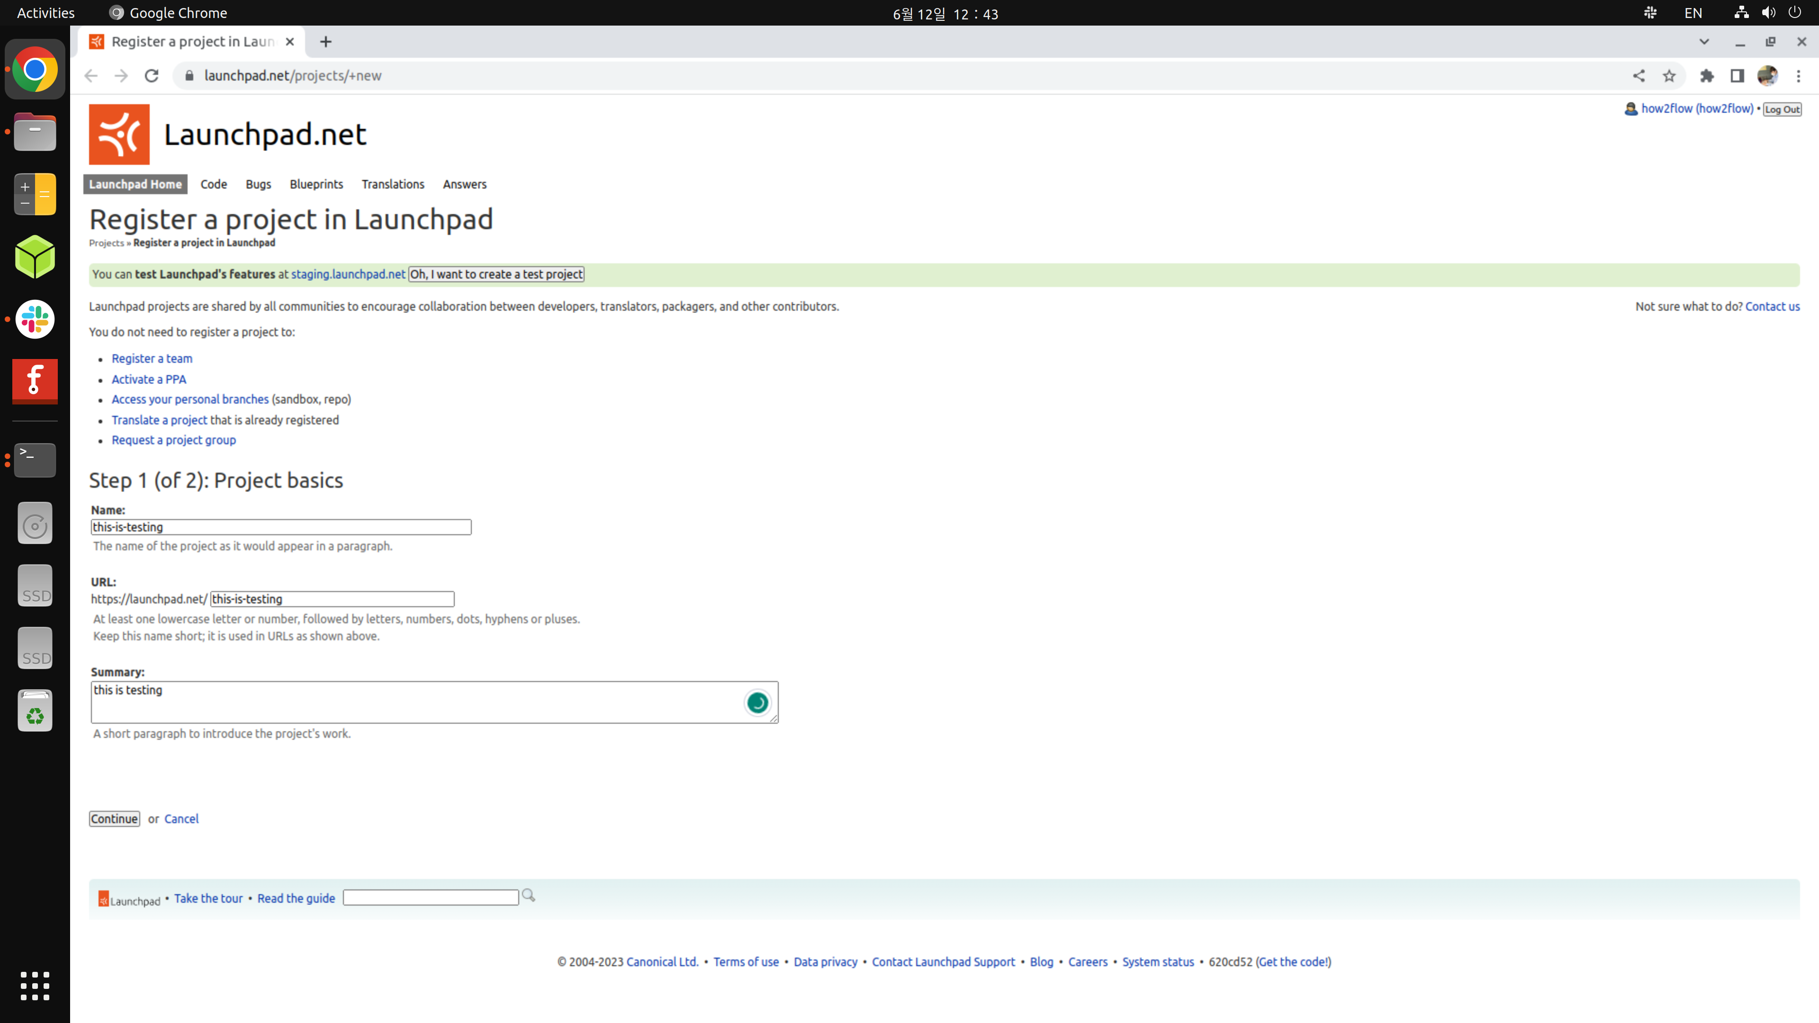Open the staging.launchpad.net link
1819x1023 pixels.
point(347,275)
